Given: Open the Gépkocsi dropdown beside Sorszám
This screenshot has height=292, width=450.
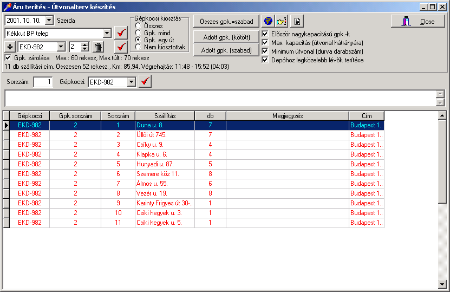Looking at the screenshot, I should click(131, 82).
